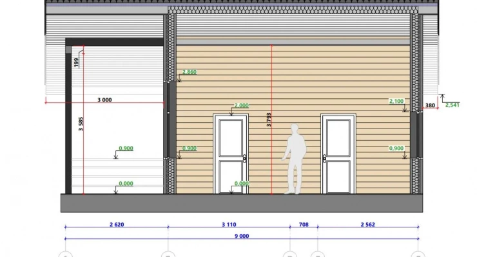Select the 0,900 mark below 2,100
Viewport: 477px width, 257px height.
[396, 148]
